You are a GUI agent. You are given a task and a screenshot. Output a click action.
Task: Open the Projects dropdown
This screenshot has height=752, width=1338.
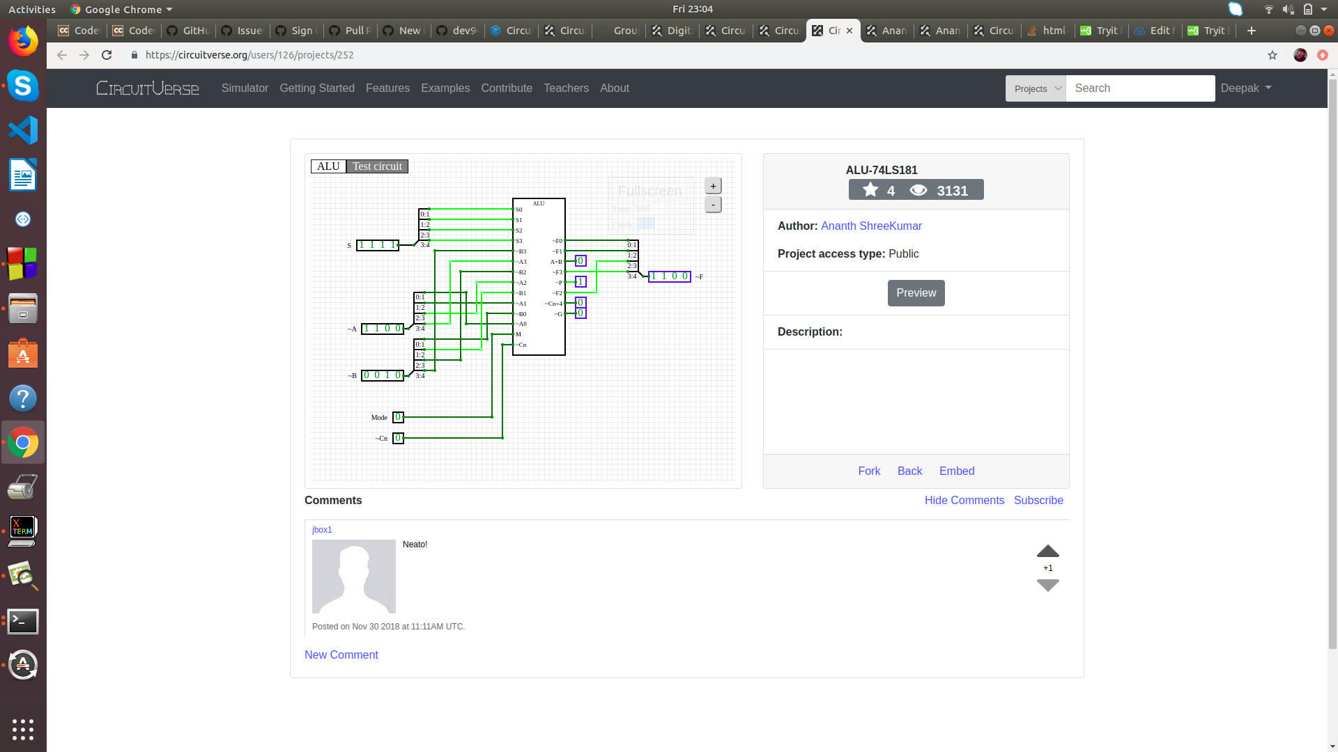(x=1036, y=88)
